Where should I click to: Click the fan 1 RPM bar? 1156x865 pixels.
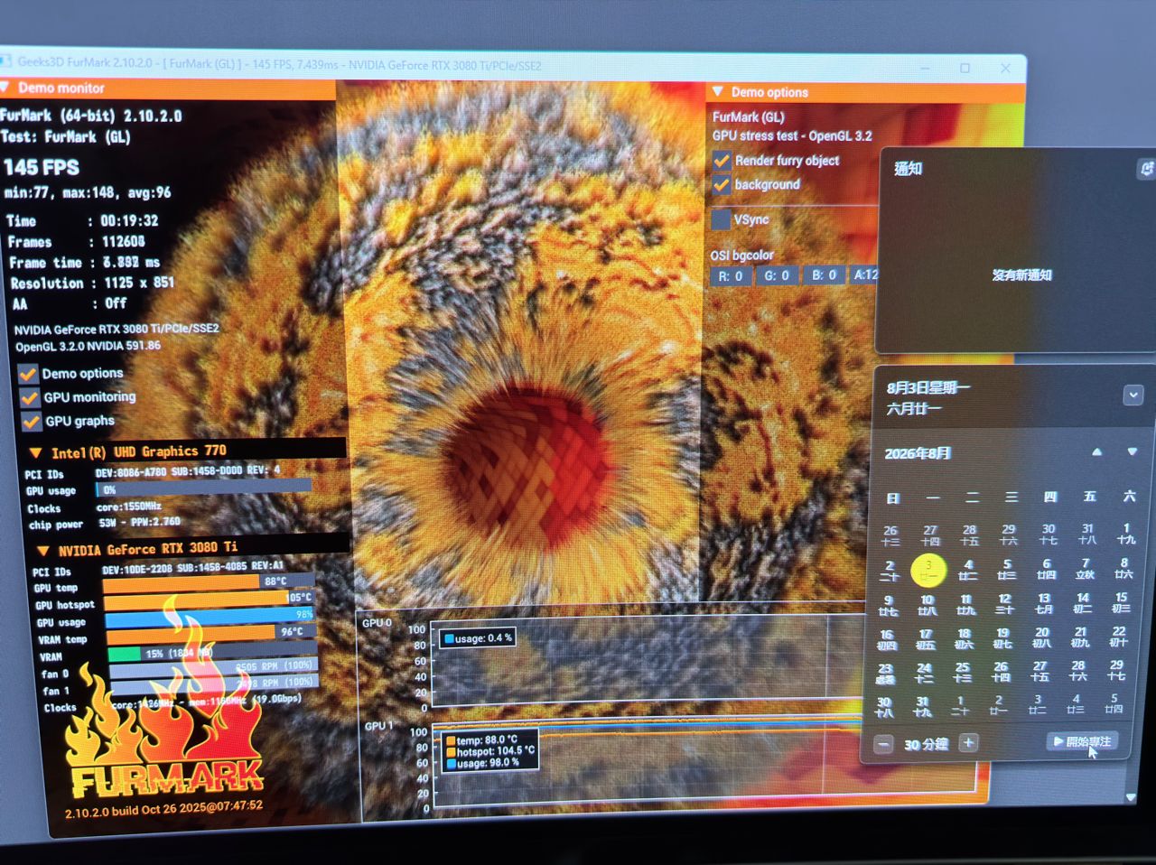click(214, 684)
